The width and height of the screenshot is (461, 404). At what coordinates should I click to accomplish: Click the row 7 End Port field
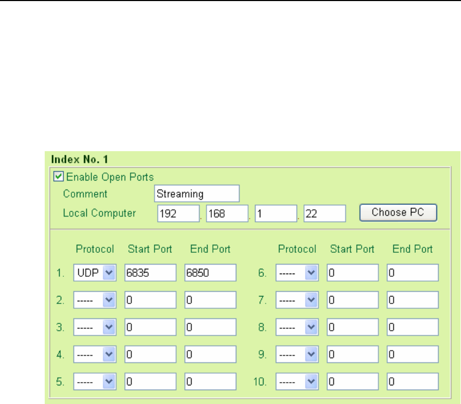click(413, 300)
